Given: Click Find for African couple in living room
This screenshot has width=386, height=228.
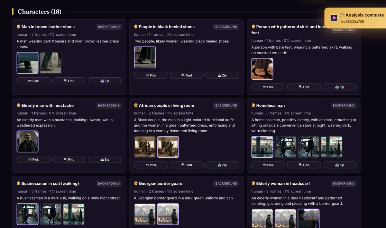Looking at the screenshot, I should coord(187,165).
